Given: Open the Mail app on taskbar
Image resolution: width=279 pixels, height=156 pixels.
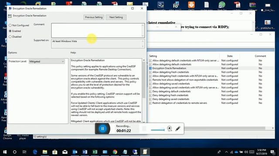Looking at the screenshot, I should [65, 152].
